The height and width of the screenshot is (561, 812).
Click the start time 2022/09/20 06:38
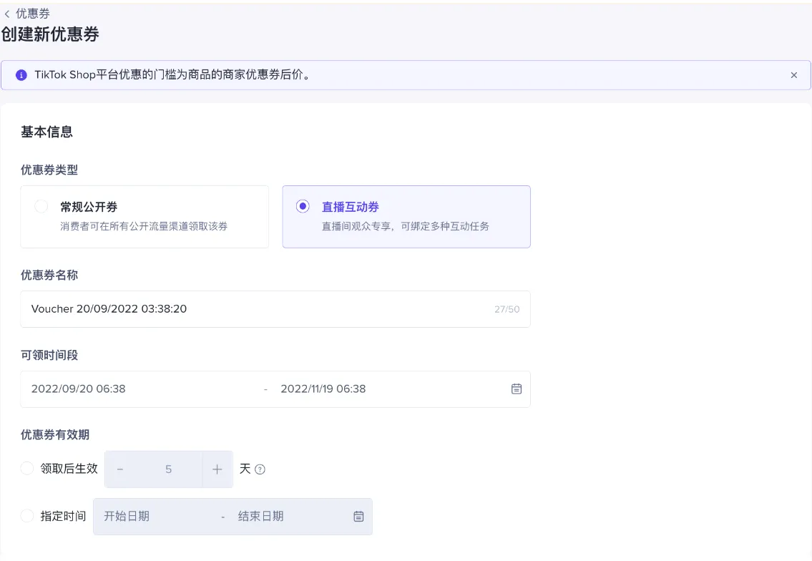click(78, 389)
